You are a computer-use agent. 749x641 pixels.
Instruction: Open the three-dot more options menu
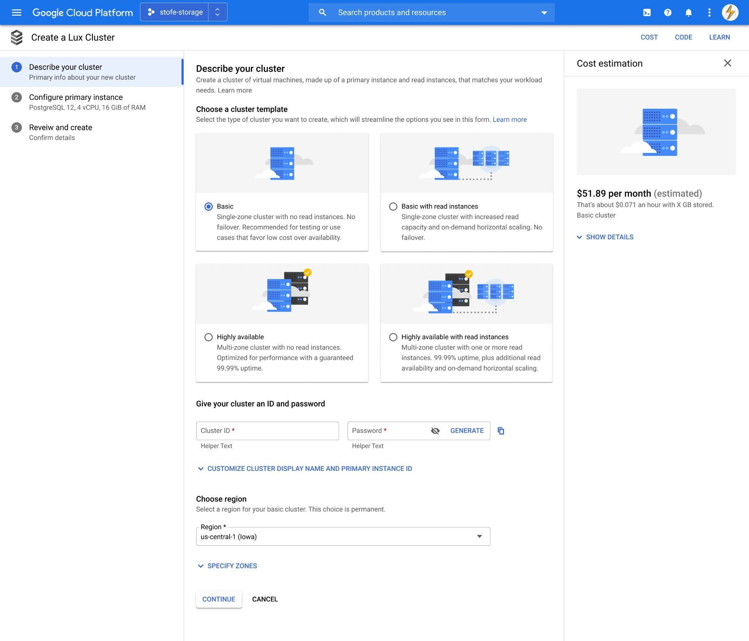[x=710, y=12]
